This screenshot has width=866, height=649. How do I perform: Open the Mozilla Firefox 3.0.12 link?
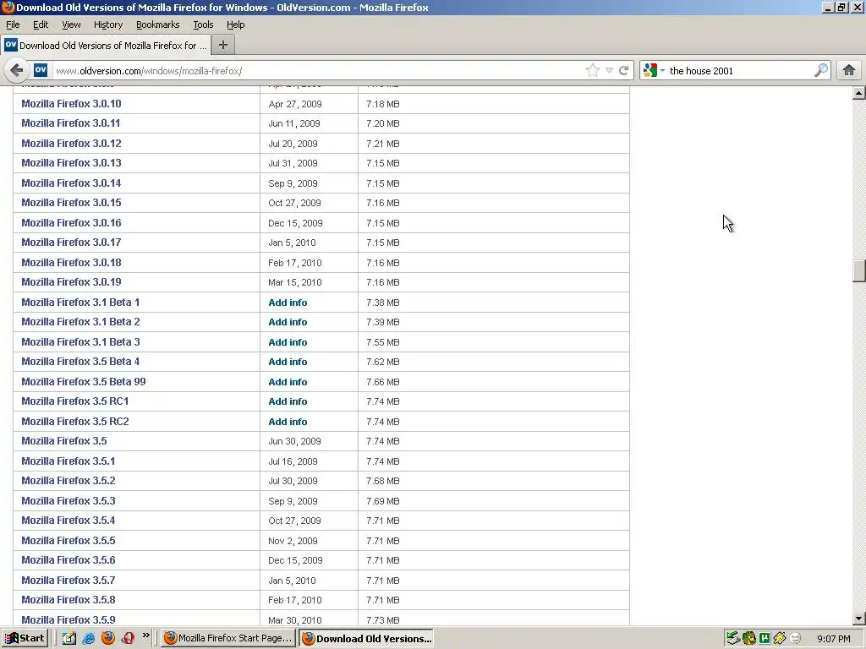coord(71,144)
